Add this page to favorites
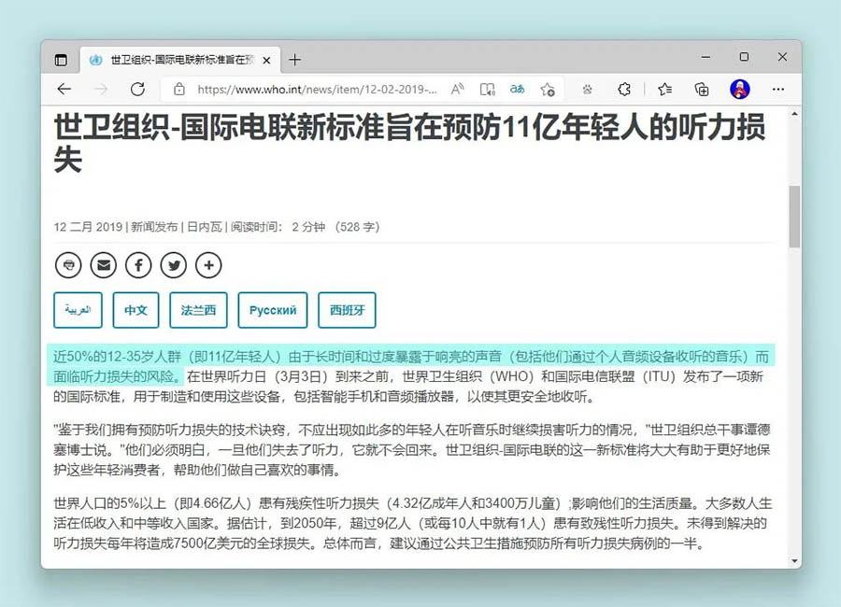 pos(548,89)
